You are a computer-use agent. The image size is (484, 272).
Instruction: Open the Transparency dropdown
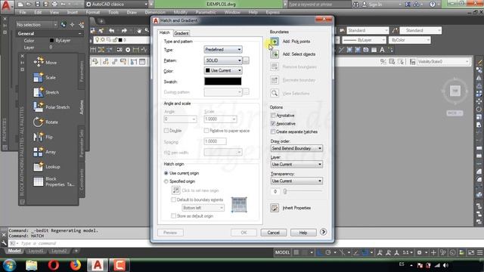(x=296, y=181)
